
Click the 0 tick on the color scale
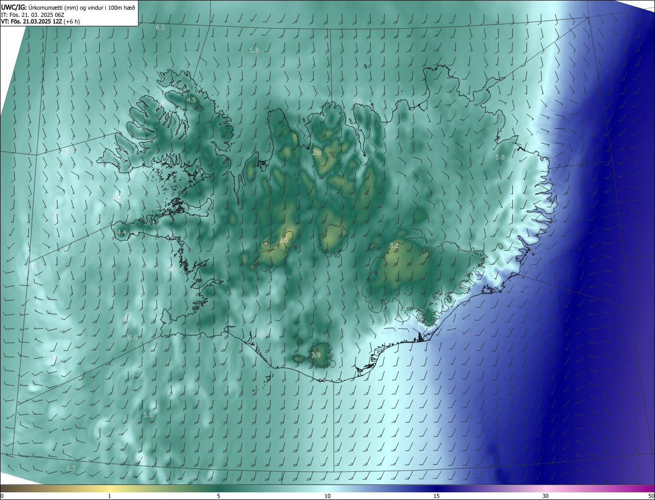tap(2, 496)
